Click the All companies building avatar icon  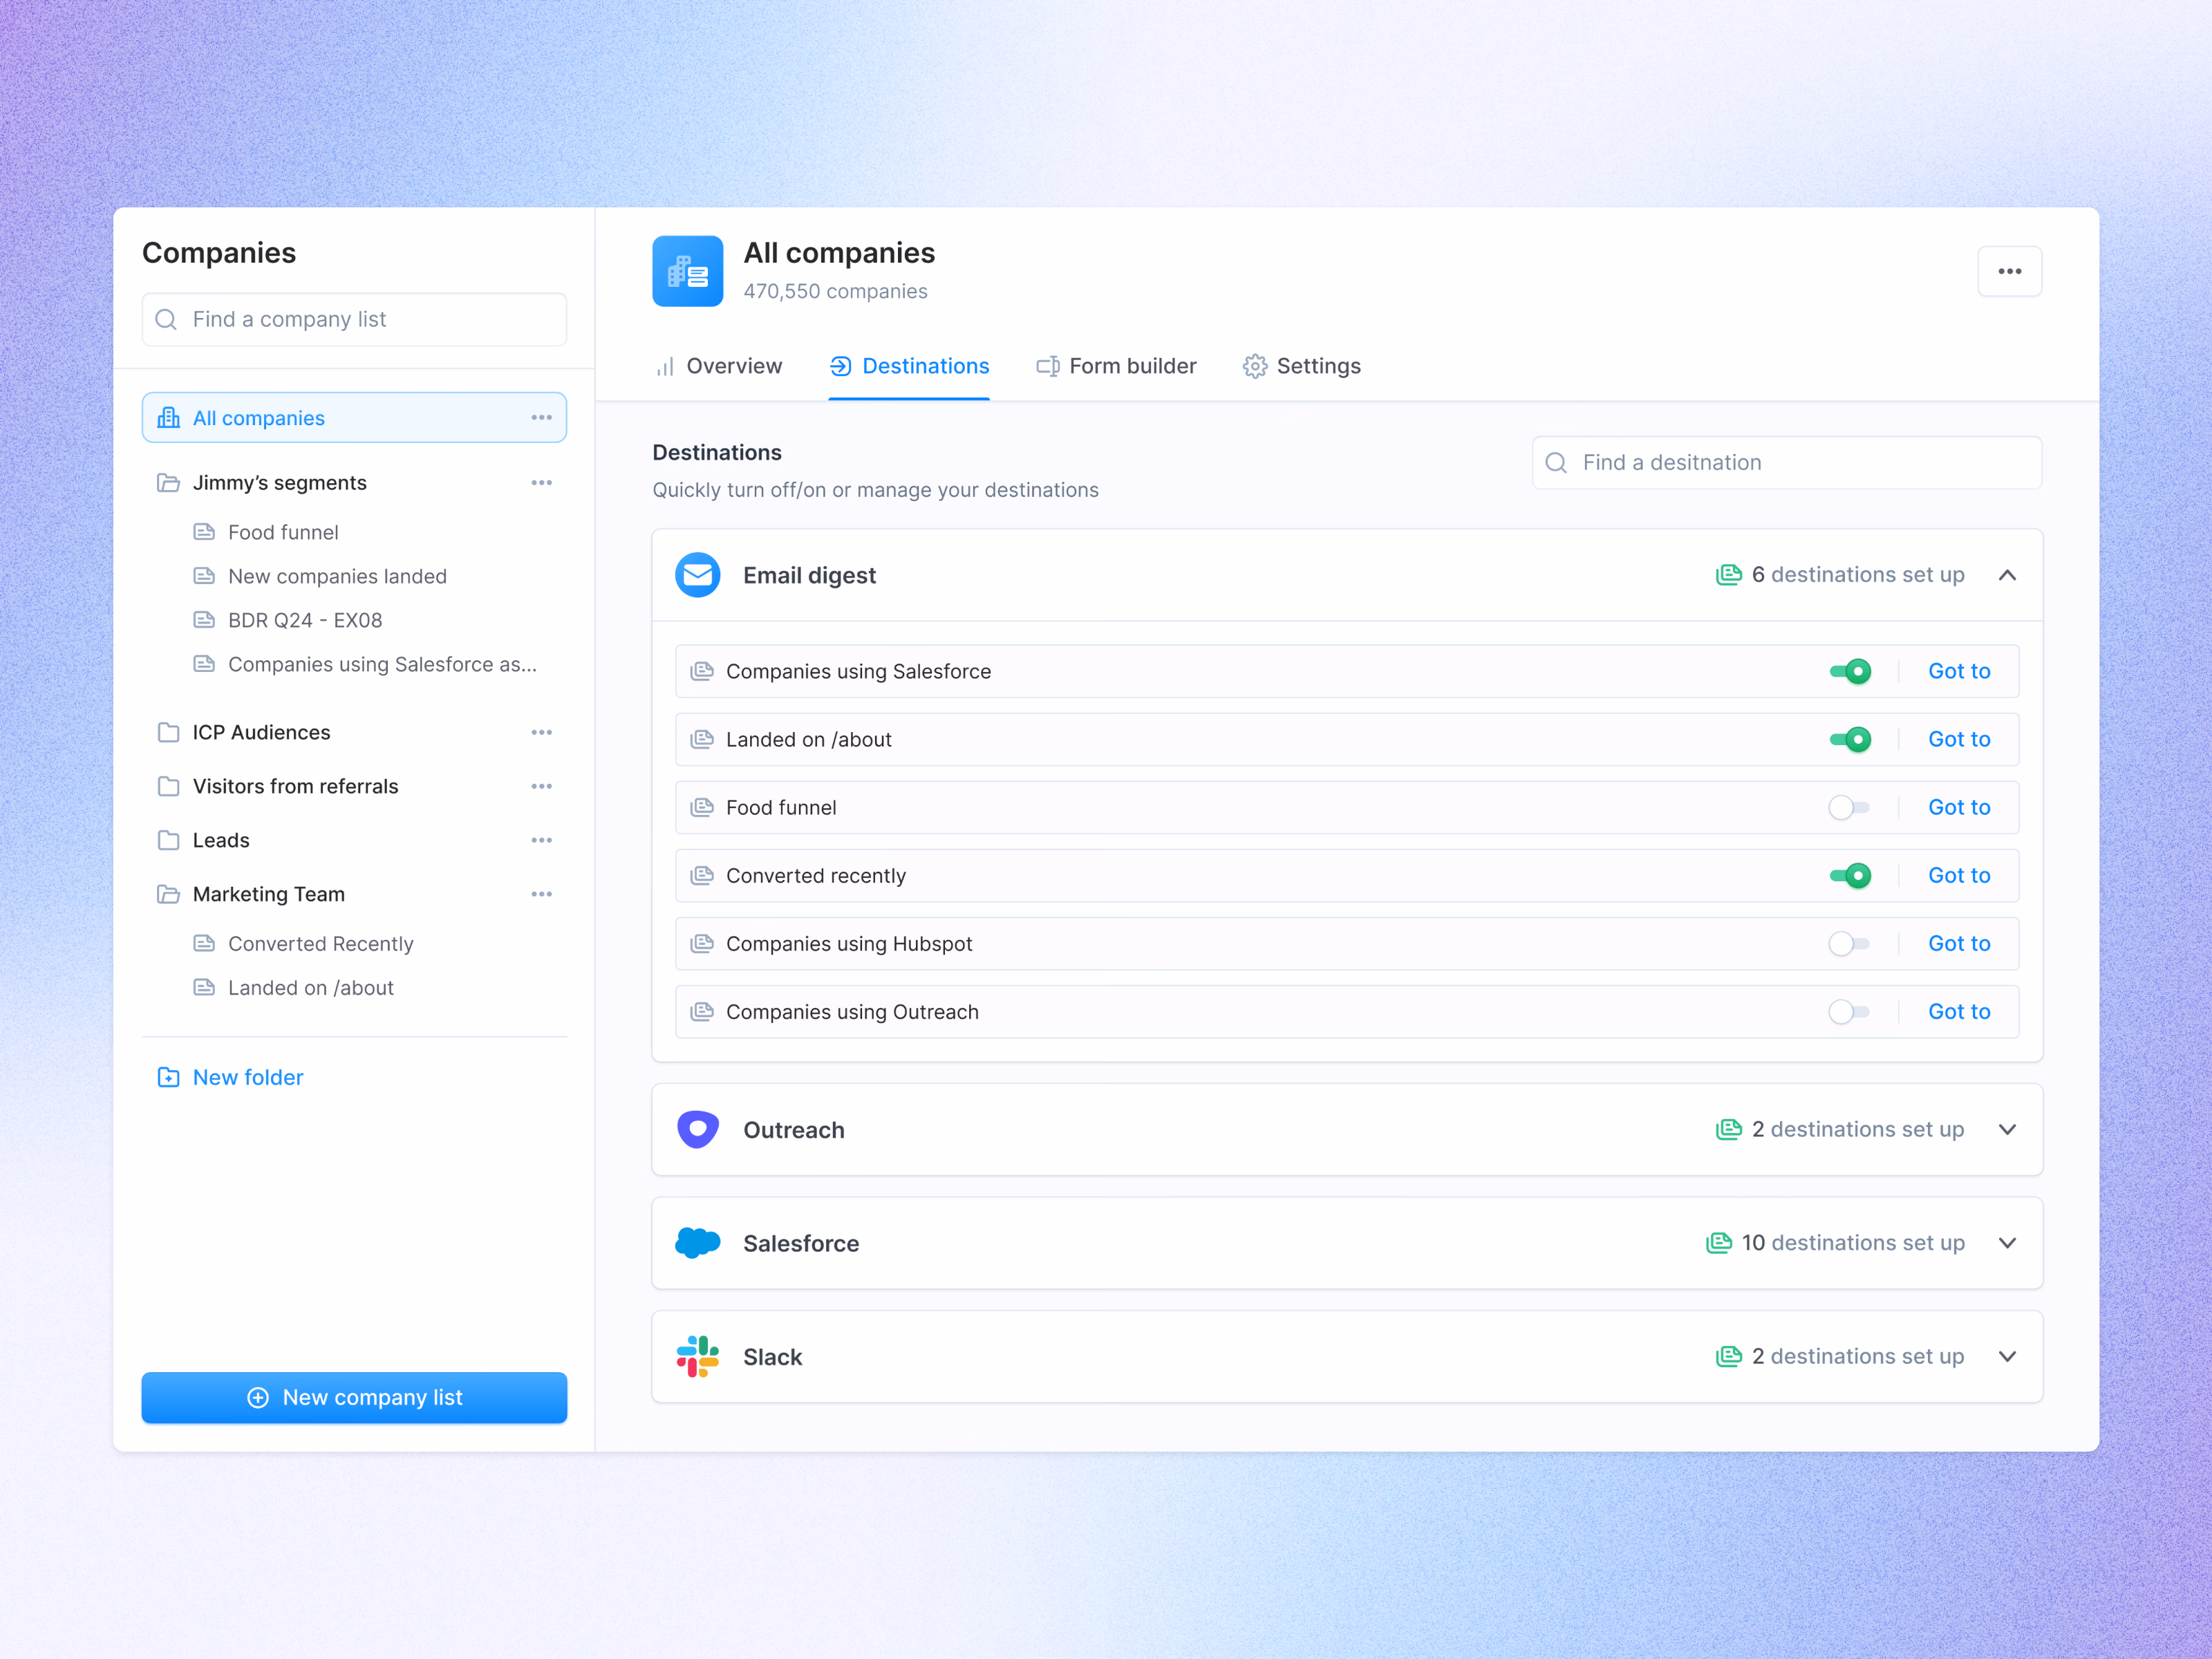tap(688, 271)
